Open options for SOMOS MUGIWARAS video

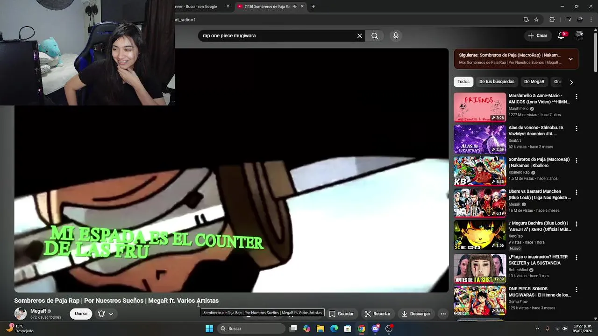[x=576, y=290]
